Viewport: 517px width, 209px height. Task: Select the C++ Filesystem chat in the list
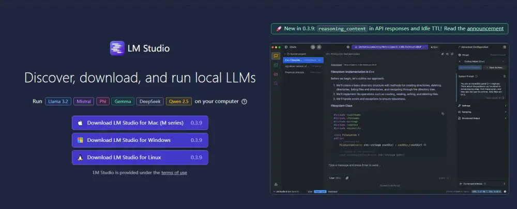click(303, 60)
